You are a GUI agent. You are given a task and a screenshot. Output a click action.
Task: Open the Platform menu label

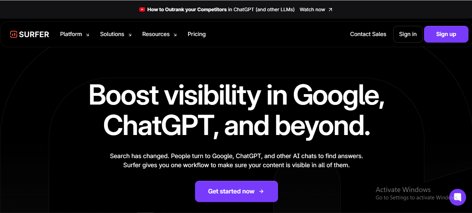coord(71,34)
